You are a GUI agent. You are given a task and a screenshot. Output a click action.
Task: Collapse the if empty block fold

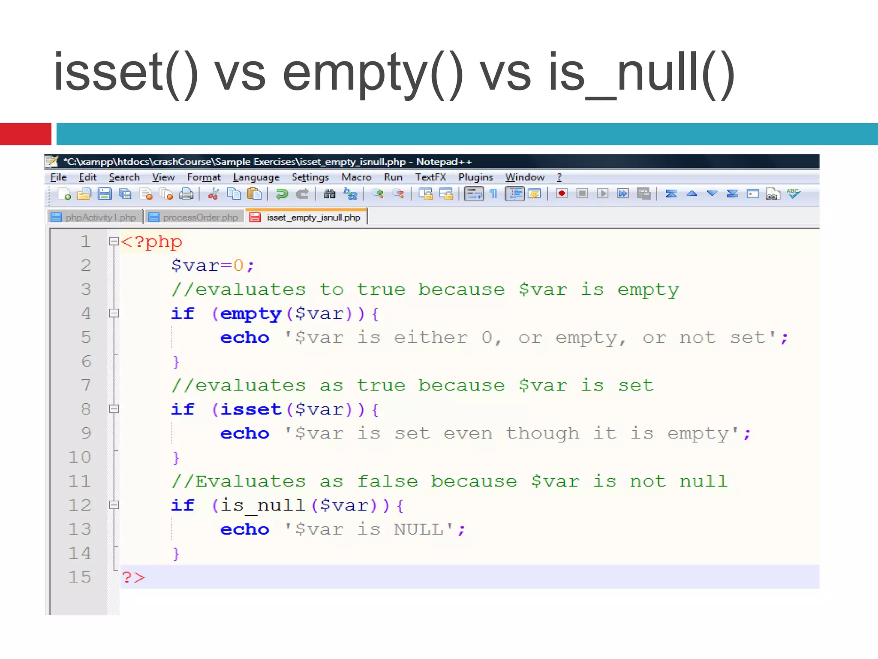114,313
